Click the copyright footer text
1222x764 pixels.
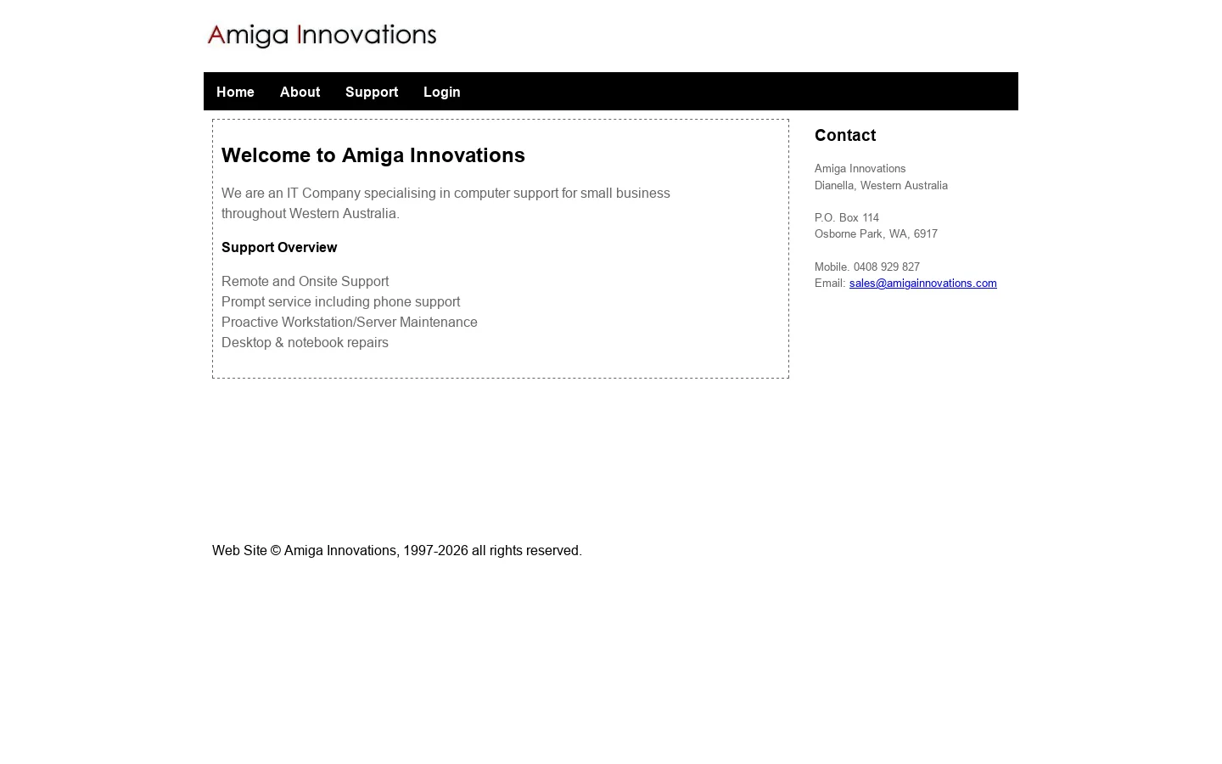(x=397, y=551)
